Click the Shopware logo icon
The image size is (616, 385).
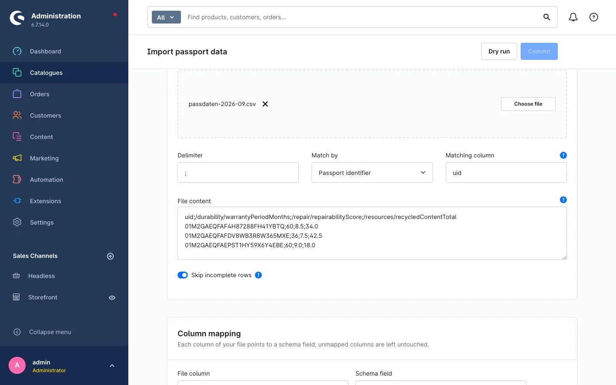pyautogui.click(x=17, y=18)
